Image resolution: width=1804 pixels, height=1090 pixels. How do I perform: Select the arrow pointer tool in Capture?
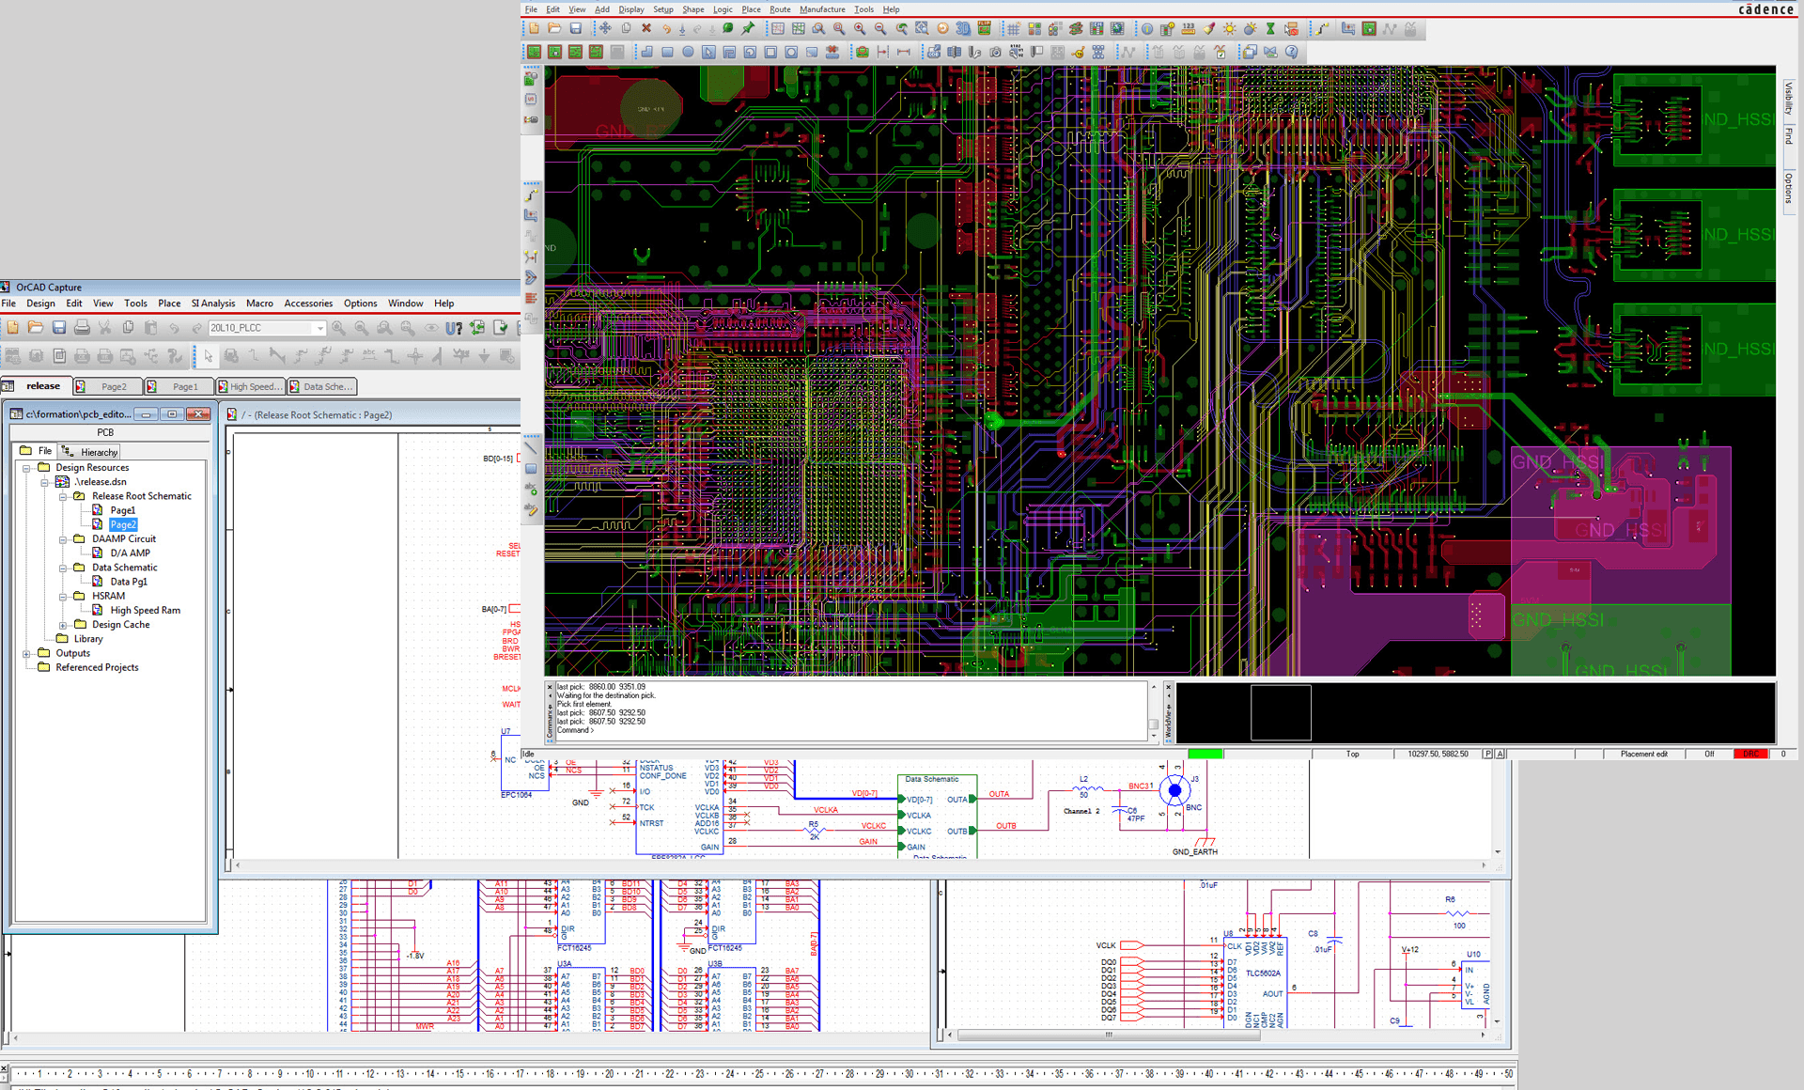[209, 356]
